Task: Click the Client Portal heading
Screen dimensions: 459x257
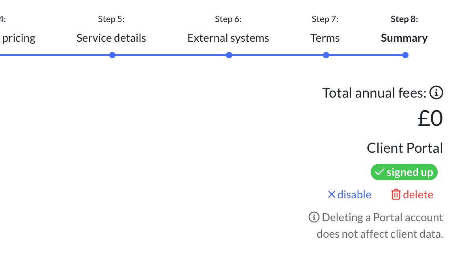Action: point(405,148)
